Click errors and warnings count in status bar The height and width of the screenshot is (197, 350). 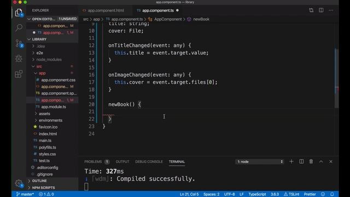[x=46, y=194]
